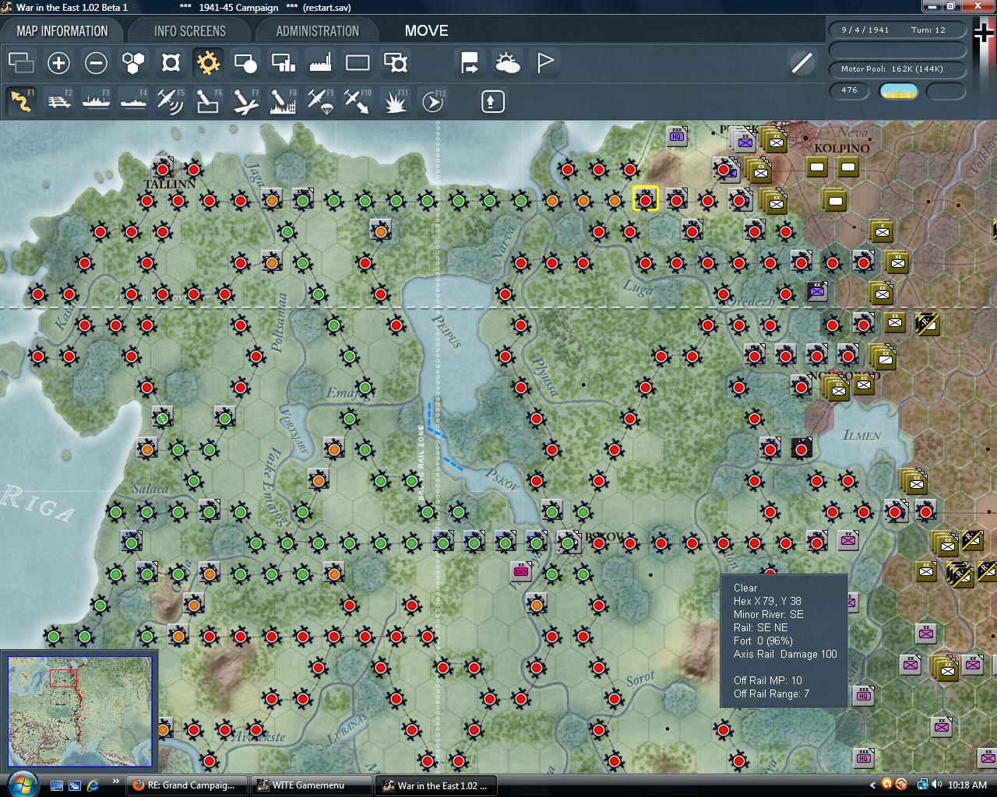997x797 pixels.
Task: Click the overlapping windows icon in toolbar
Action: (21, 62)
